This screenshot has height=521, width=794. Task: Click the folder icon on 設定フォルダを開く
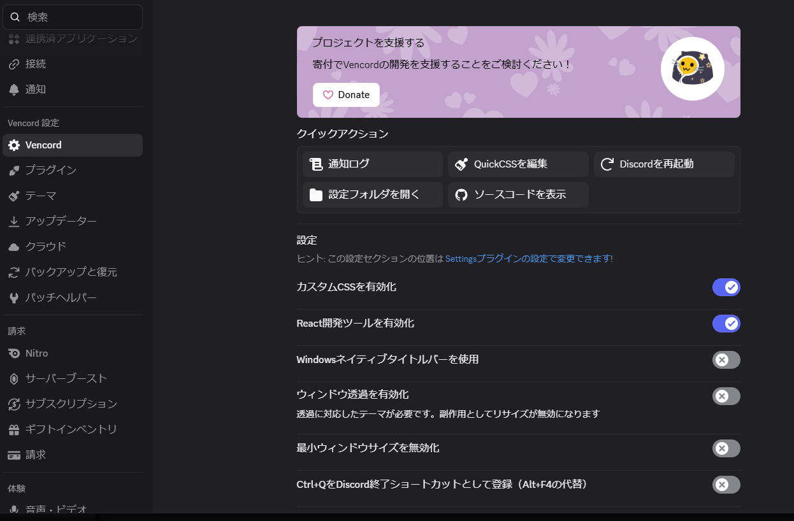click(316, 195)
